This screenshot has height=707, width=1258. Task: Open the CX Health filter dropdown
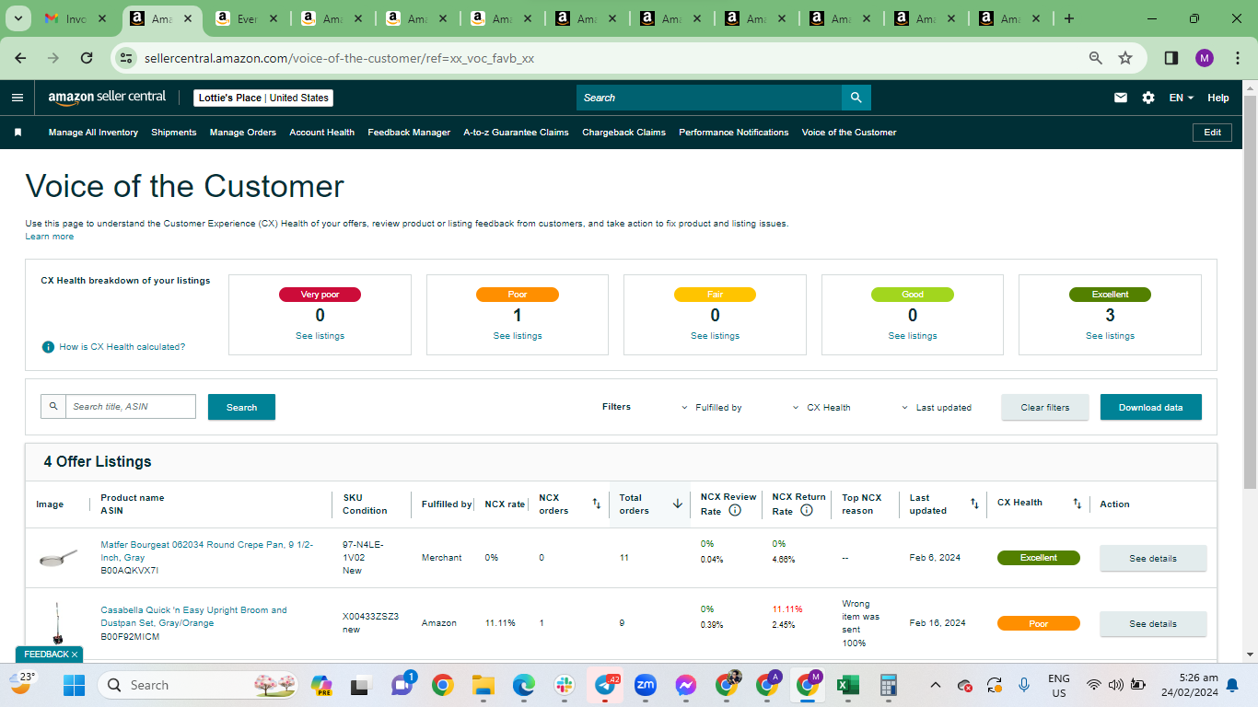[821, 407]
